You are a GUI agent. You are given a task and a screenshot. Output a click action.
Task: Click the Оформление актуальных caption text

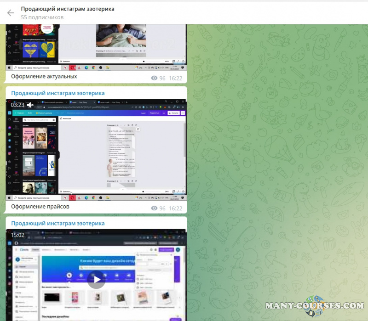[x=44, y=77]
